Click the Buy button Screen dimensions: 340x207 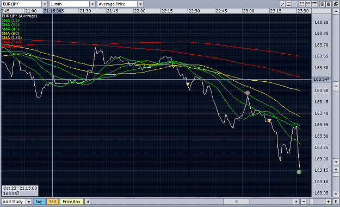39,202
